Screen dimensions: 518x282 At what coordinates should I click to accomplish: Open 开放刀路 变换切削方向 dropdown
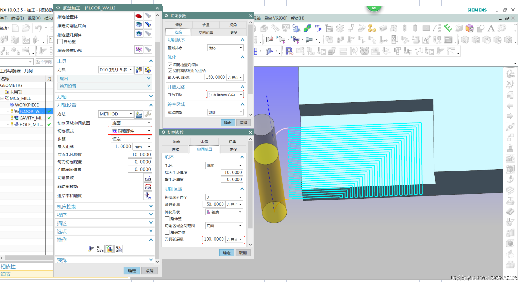225,95
